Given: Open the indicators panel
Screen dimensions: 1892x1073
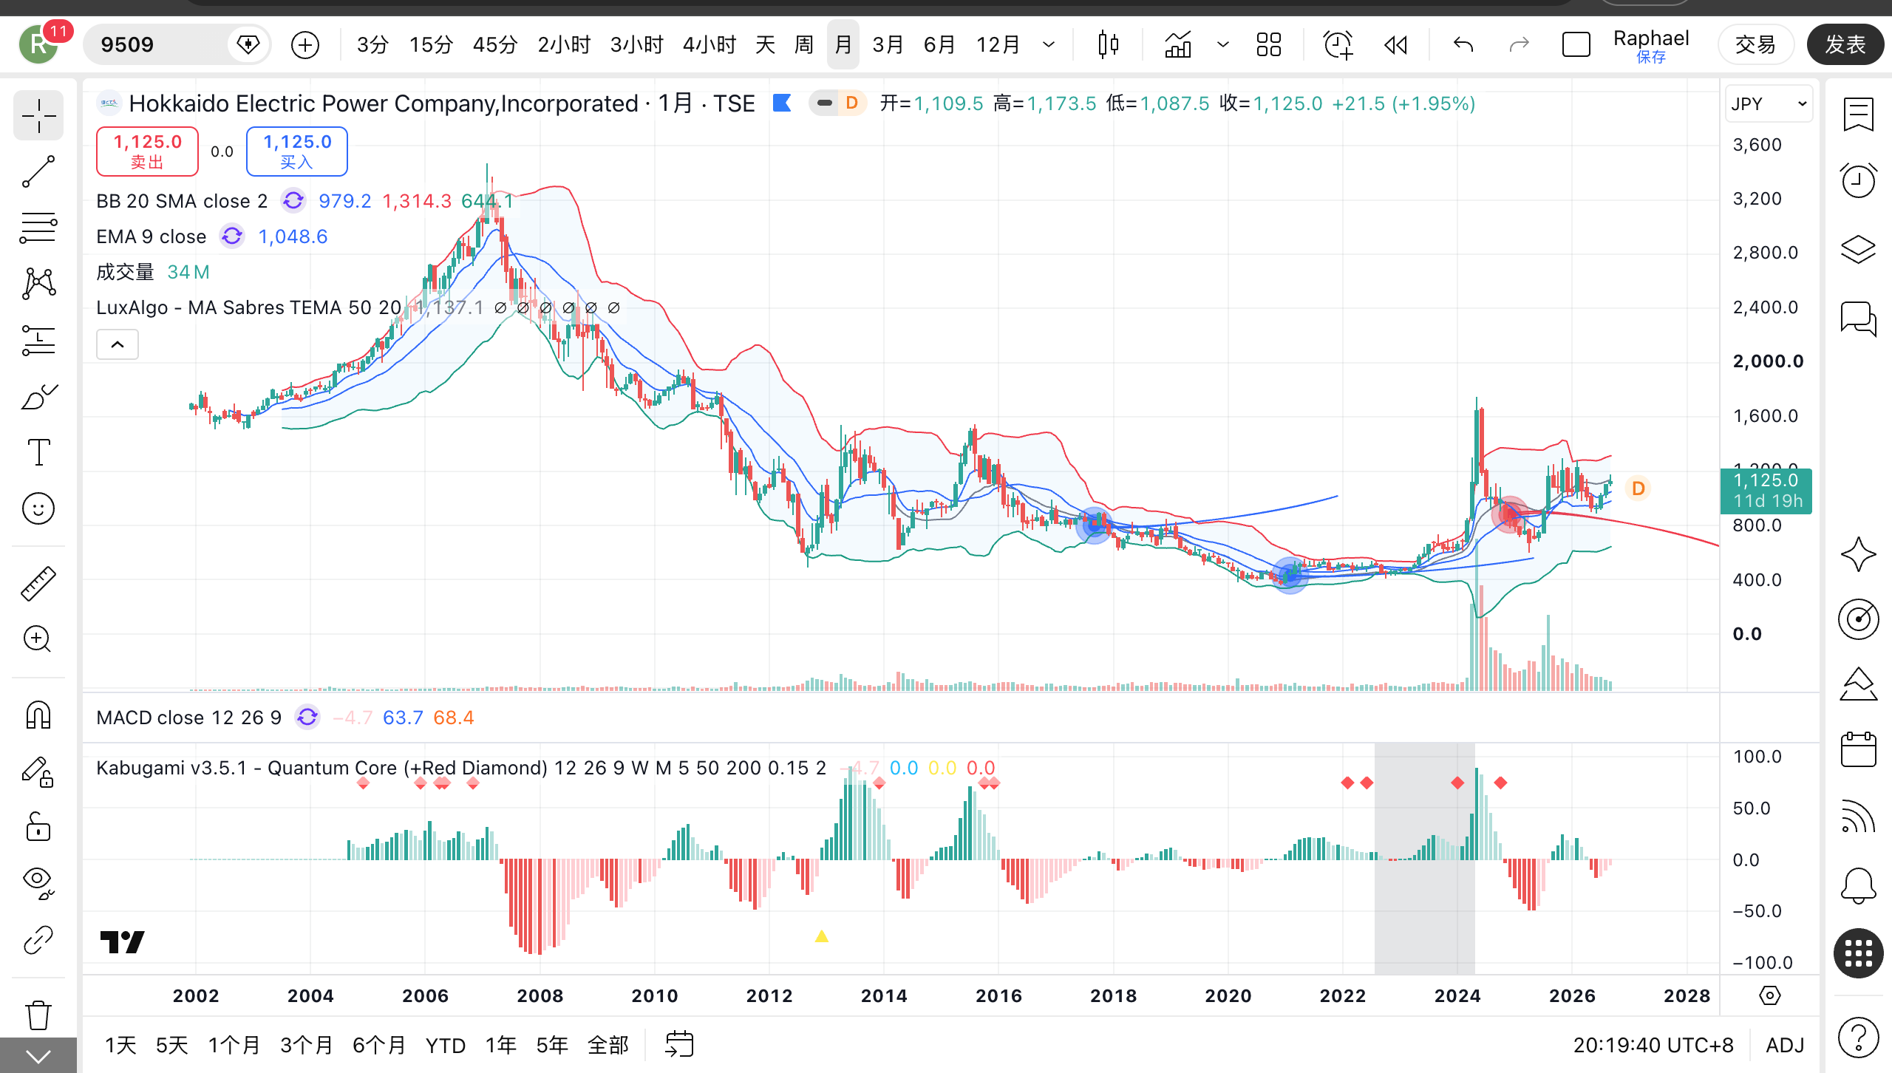Looking at the screenshot, I should pos(1178,45).
